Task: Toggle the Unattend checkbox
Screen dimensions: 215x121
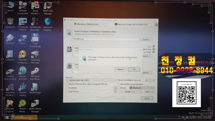Action: click(x=67, y=88)
